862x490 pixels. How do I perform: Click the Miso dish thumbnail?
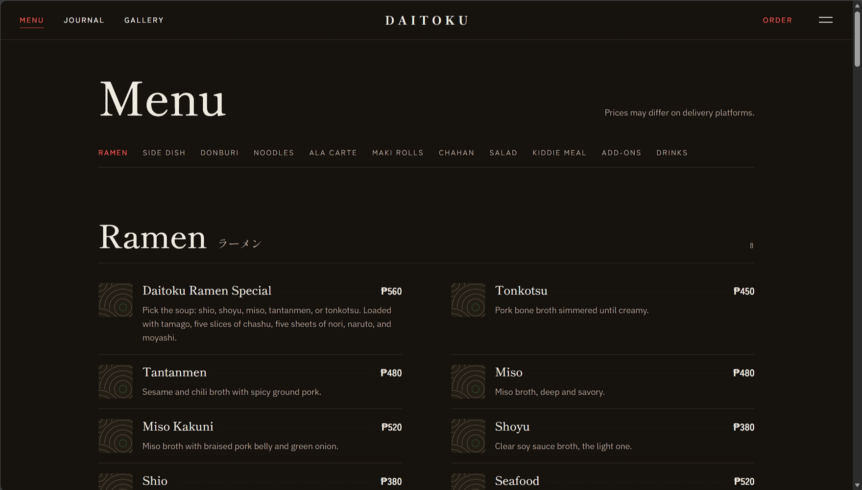click(x=468, y=382)
